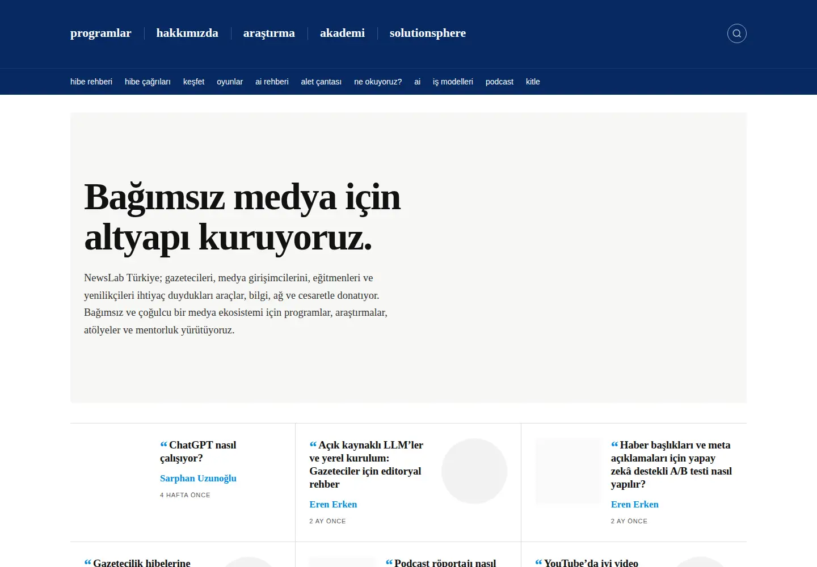This screenshot has width=817, height=567.
Task: Go to iş modelleri category
Action: (453, 82)
